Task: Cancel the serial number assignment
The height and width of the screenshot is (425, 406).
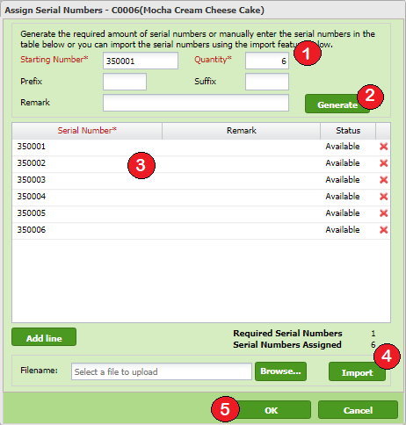Action: point(358,410)
